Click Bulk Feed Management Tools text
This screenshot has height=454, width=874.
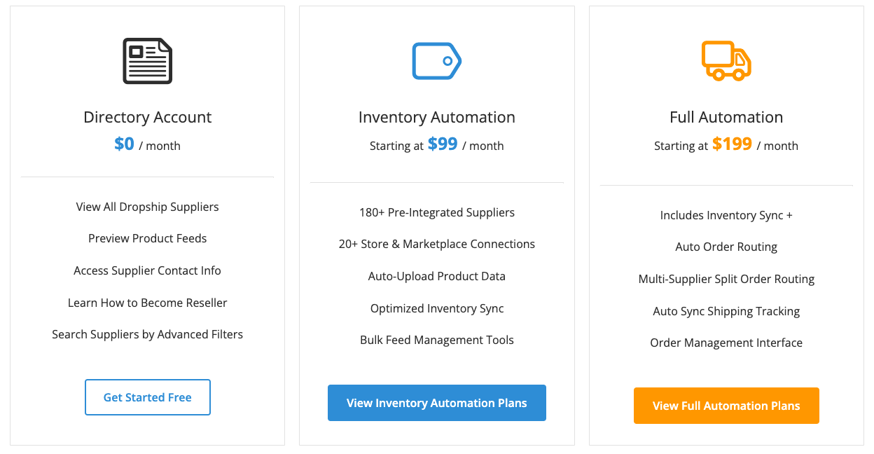(x=436, y=340)
